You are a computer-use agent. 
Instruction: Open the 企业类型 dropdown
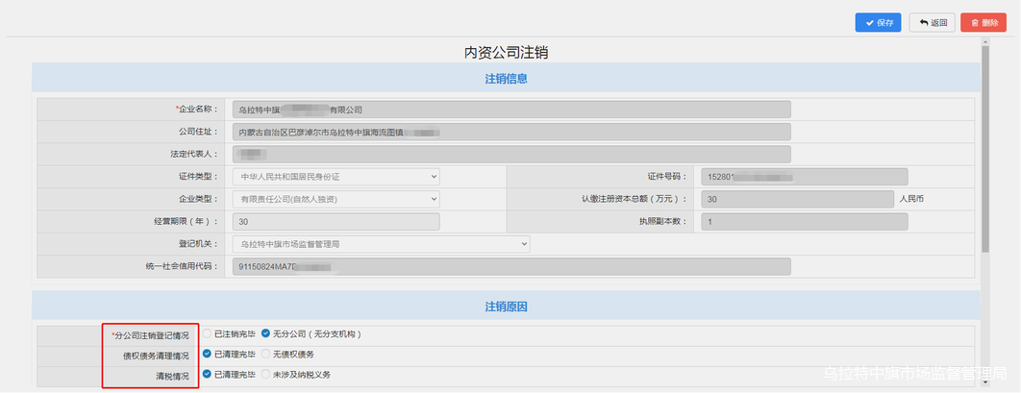coord(335,200)
